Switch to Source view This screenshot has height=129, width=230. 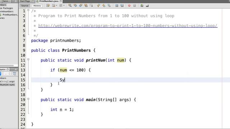[x=25, y=6]
